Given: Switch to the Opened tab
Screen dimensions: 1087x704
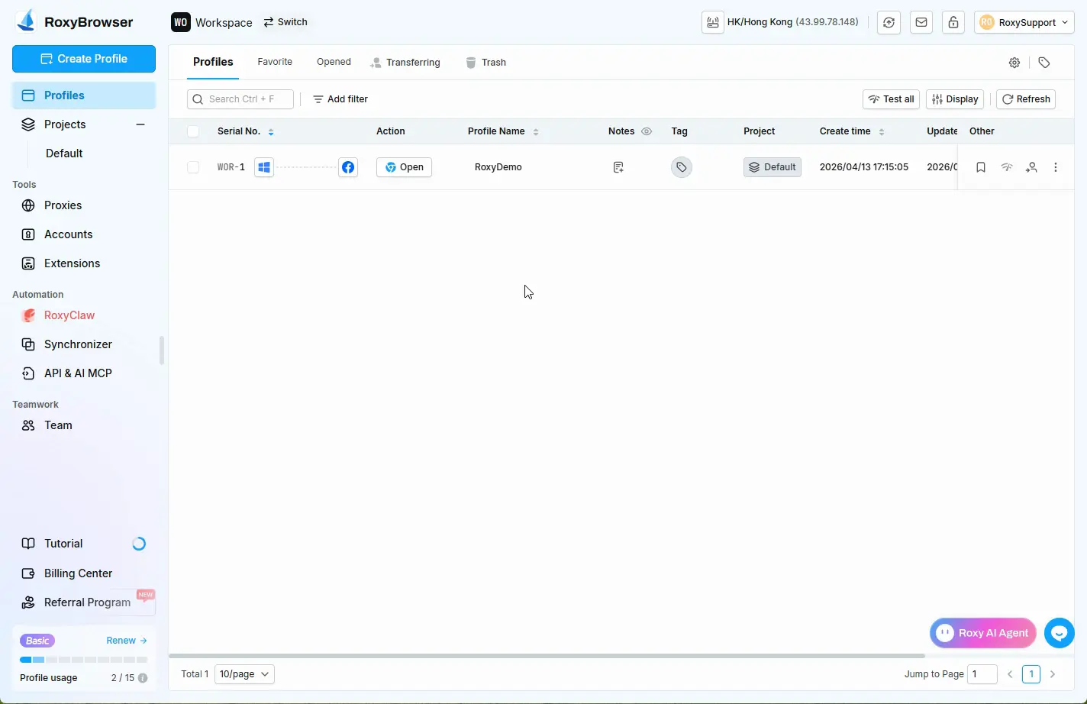Looking at the screenshot, I should (334, 62).
